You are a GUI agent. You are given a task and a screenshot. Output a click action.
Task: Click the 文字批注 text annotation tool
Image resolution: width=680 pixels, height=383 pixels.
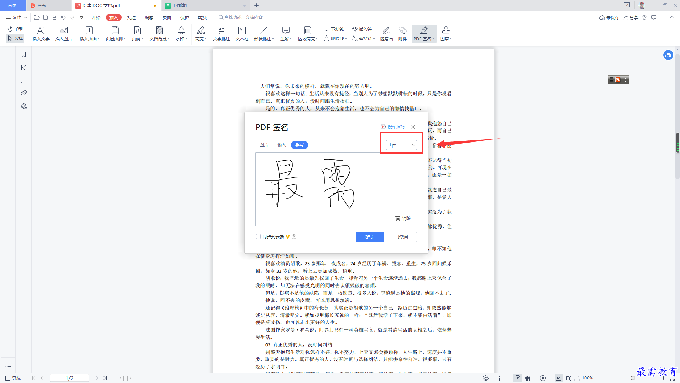[x=221, y=34]
